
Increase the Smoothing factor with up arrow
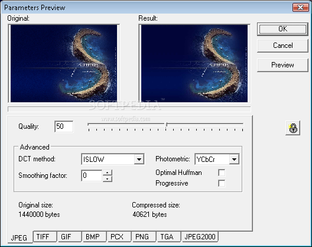[108, 173]
